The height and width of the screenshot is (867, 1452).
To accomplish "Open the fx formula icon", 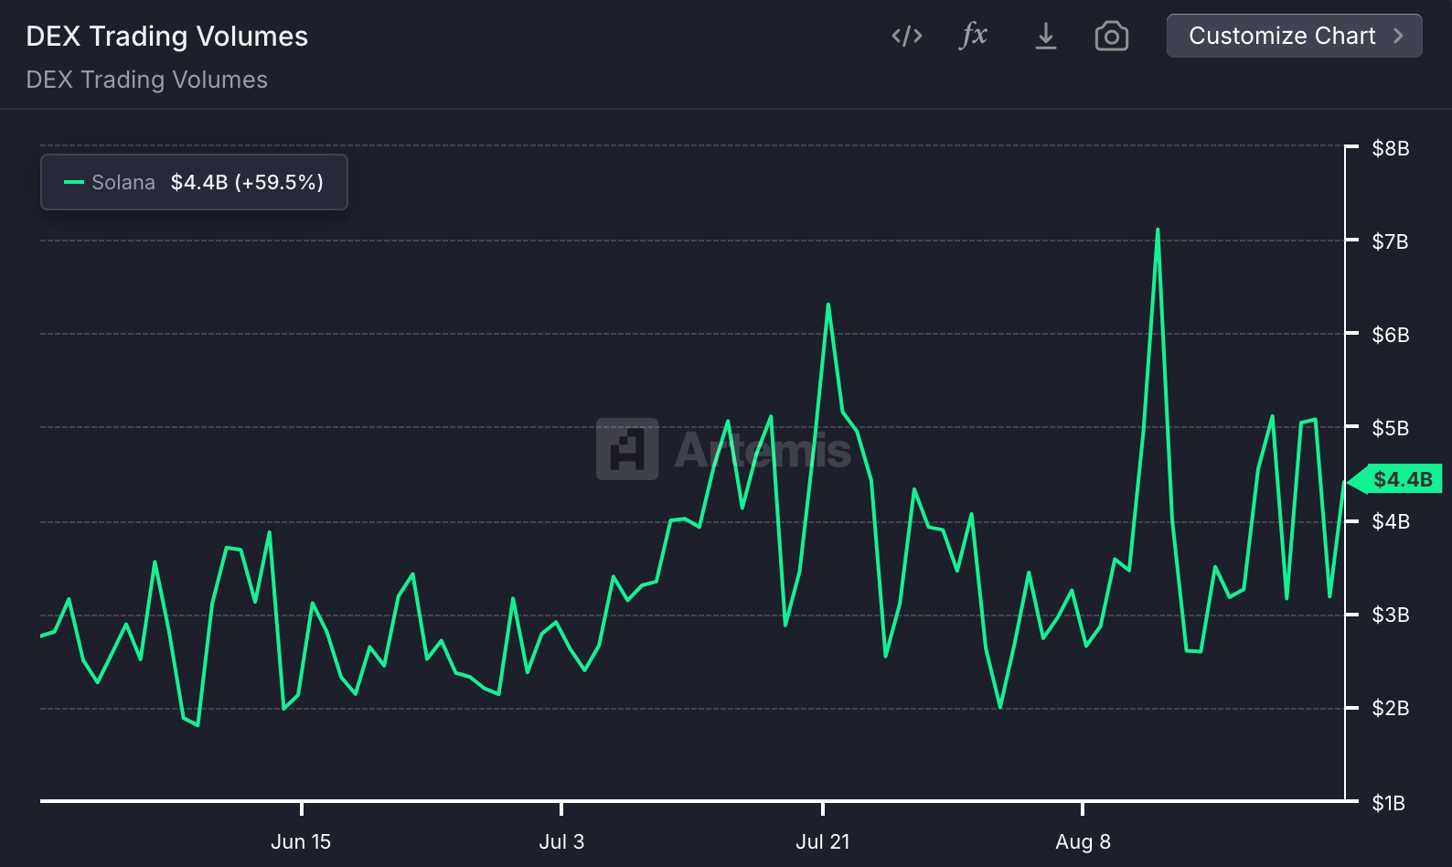I will click(974, 36).
